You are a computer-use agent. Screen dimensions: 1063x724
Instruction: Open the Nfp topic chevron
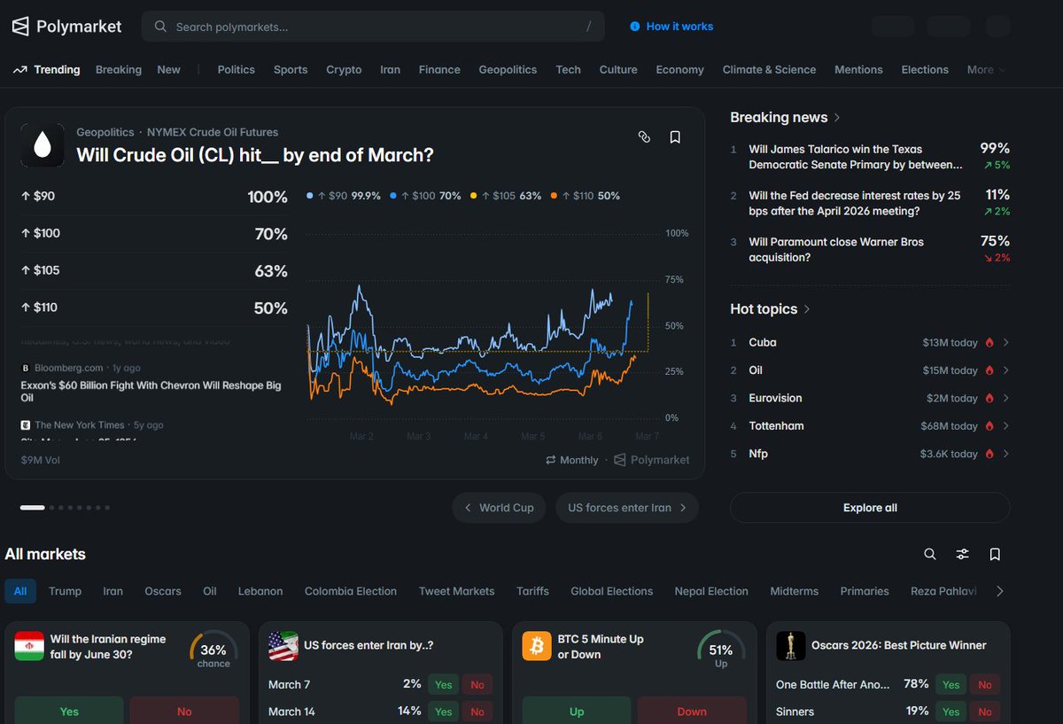1005,454
